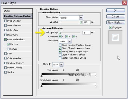Uncheck Transparency Shapes Layer
The height and width of the screenshot is (99, 128).
[60, 51]
